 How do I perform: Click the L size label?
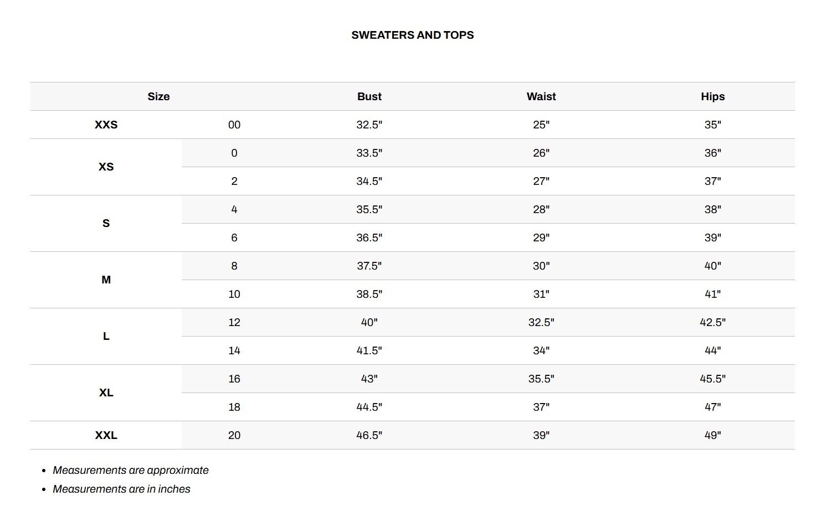tap(106, 336)
